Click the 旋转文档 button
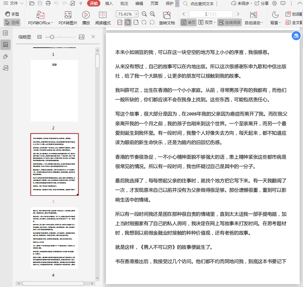Screen dimensions: 303x287 pyautogui.click(x=167, y=18)
